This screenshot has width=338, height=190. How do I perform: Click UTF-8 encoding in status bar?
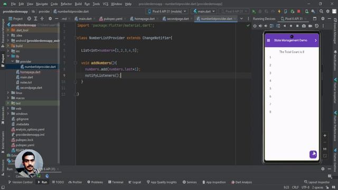pos(305,187)
